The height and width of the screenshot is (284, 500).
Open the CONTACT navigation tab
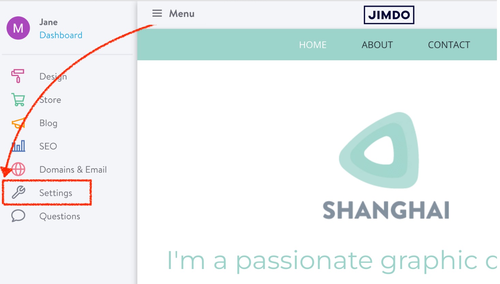tap(449, 45)
